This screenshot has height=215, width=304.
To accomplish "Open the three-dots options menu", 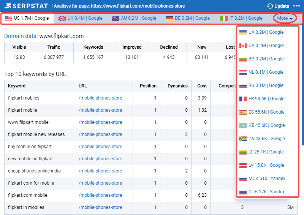I will click(296, 6).
